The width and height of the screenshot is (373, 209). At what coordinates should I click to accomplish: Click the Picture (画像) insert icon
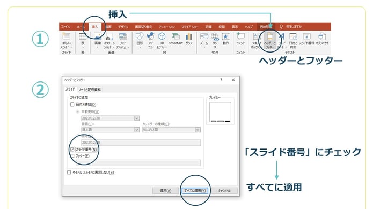point(98,36)
